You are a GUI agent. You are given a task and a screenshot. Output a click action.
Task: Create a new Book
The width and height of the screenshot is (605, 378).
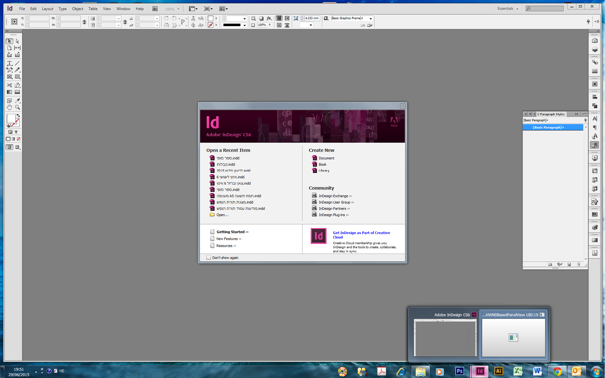tap(322, 165)
